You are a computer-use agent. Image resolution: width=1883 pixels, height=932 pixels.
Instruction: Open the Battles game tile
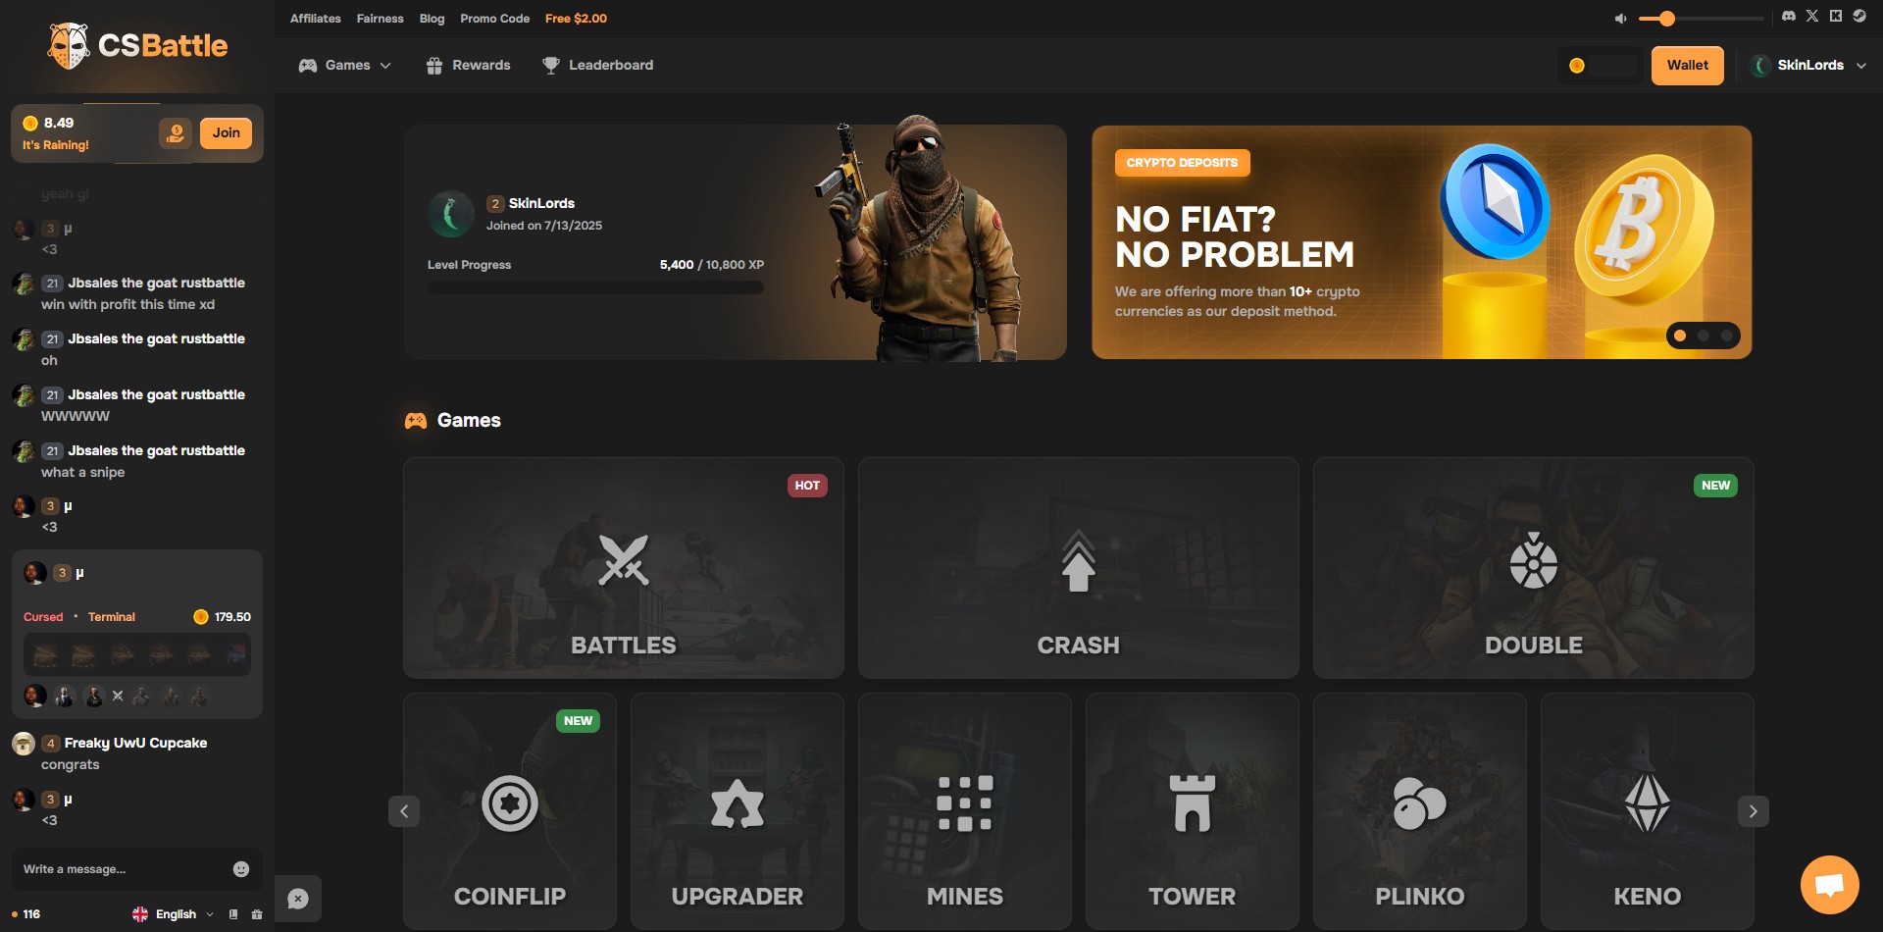pos(624,568)
